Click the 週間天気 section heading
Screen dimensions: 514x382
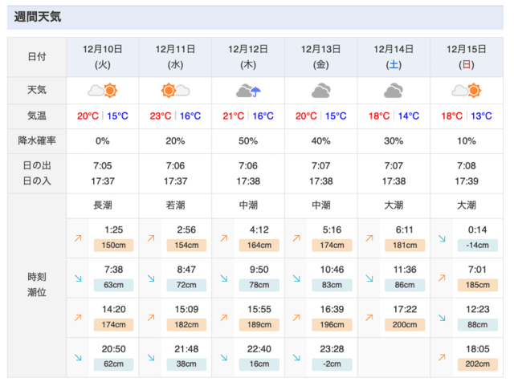tap(38, 17)
